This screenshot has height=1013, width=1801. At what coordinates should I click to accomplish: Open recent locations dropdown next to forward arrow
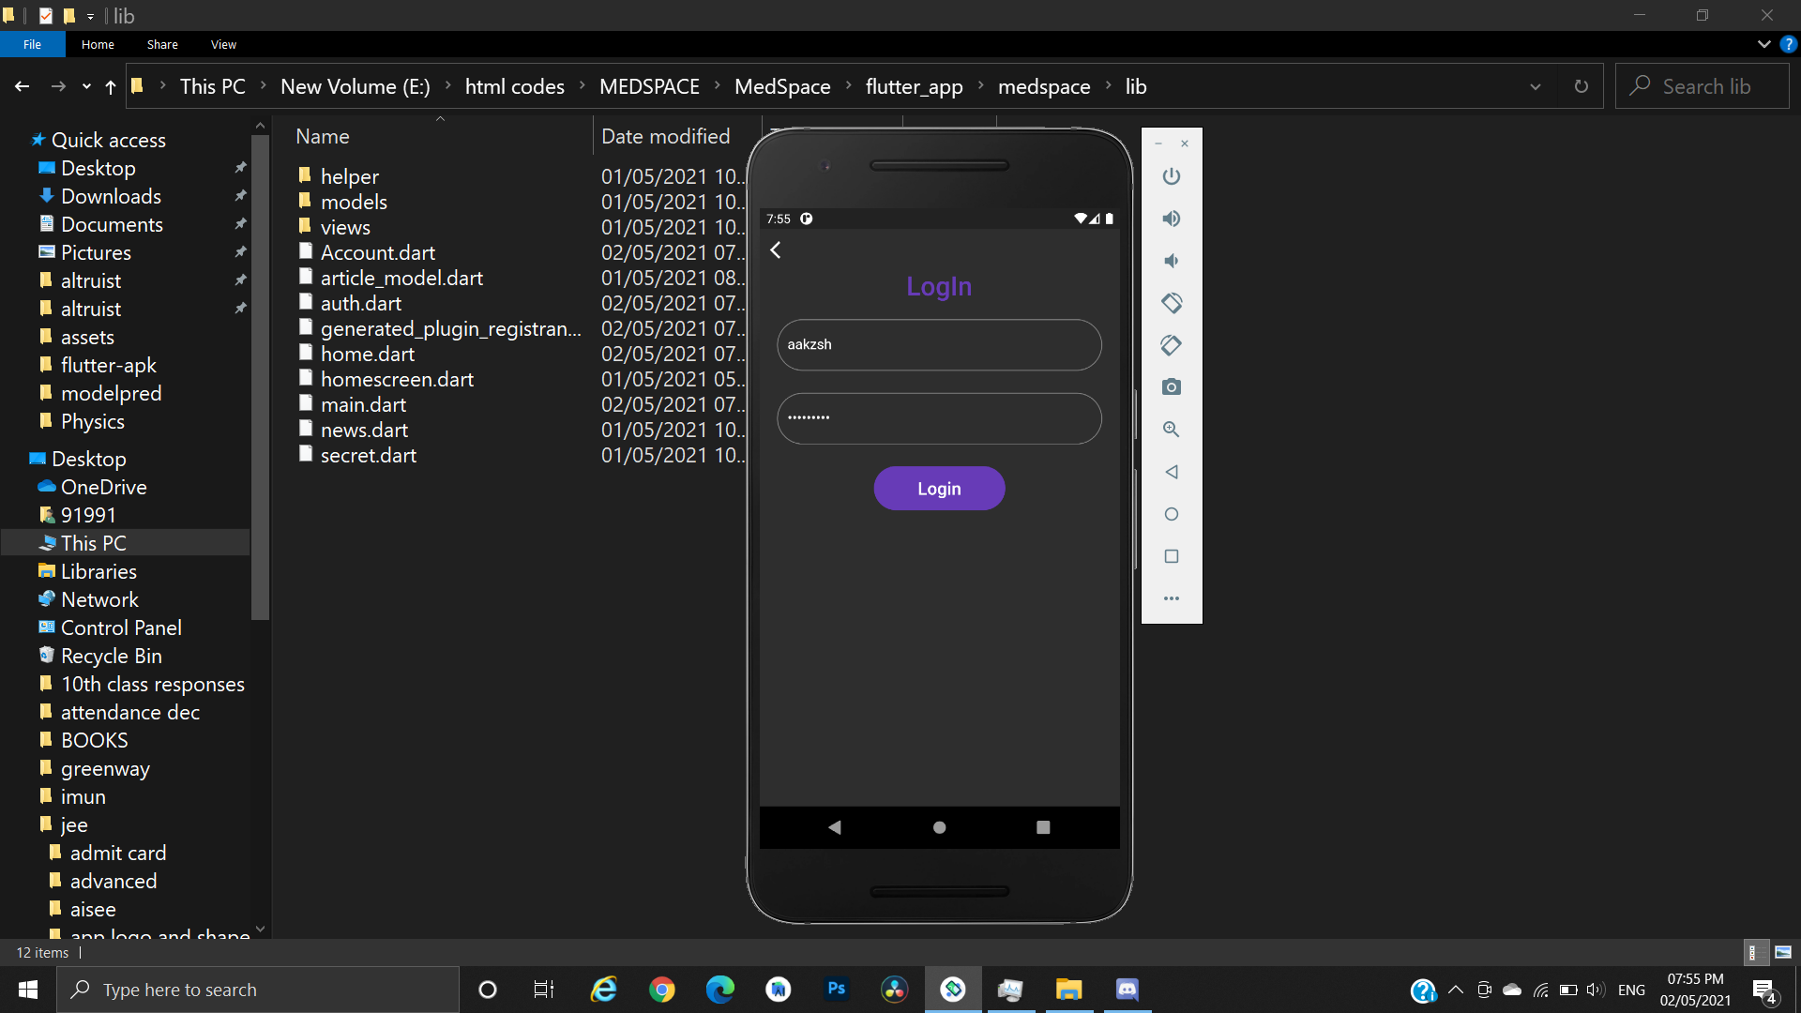tap(86, 86)
